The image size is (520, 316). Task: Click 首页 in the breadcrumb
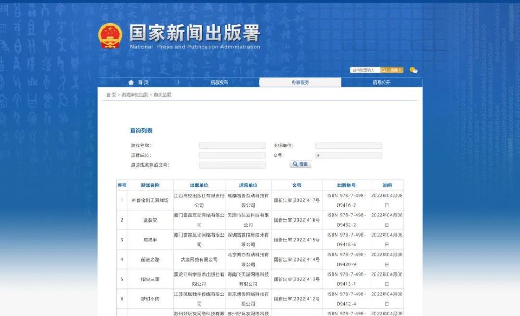(111, 94)
